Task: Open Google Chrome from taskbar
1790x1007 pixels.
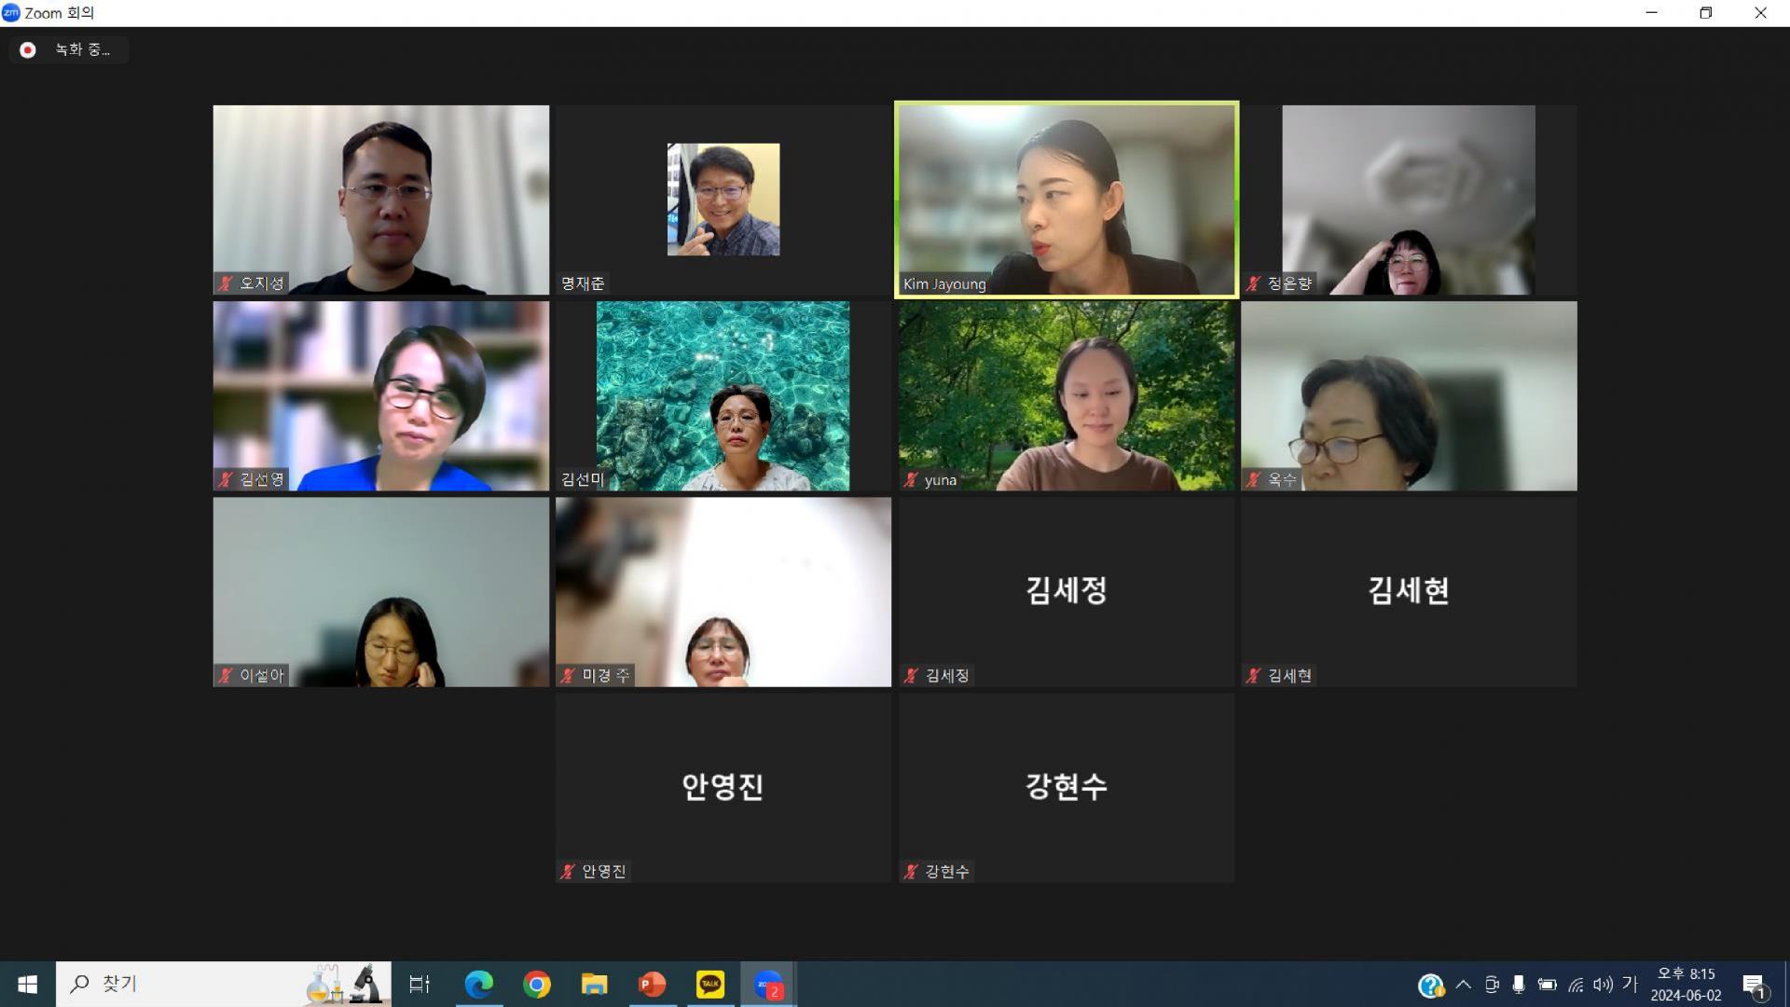Action: pyautogui.click(x=537, y=984)
